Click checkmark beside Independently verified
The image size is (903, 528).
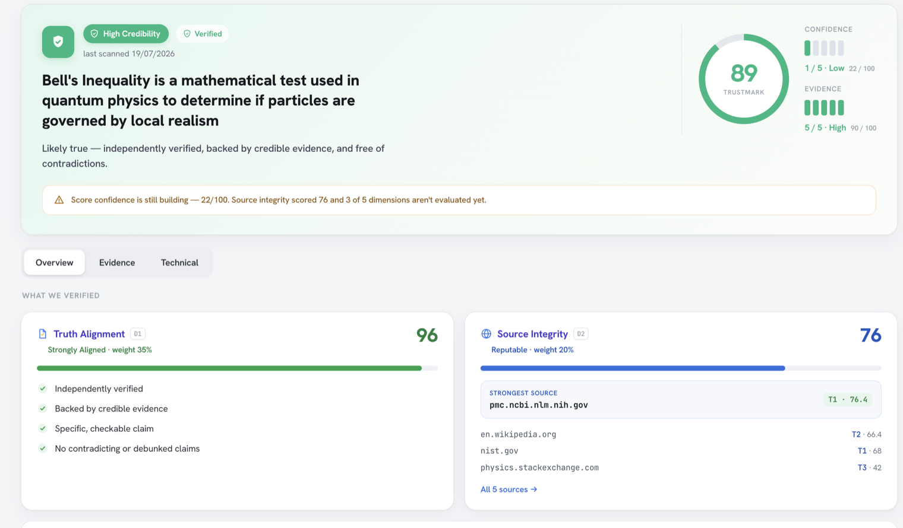coord(43,389)
